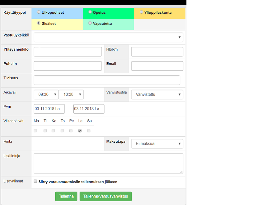Focus the Tilaisuus text field
The height and width of the screenshot is (206, 274).
pyautogui.click(x=107, y=80)
